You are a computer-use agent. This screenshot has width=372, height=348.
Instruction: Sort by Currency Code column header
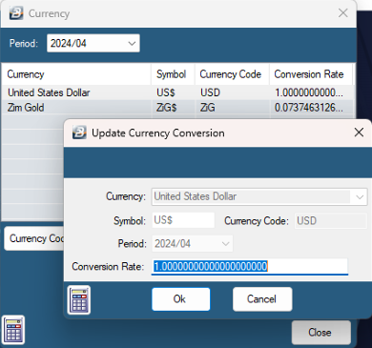[232, 74]
